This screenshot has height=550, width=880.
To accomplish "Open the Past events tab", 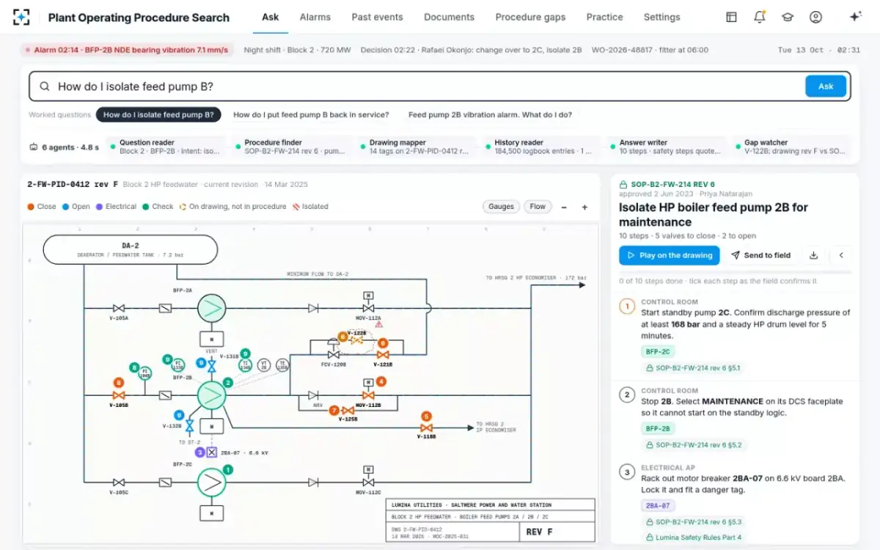I will (376, 17).
